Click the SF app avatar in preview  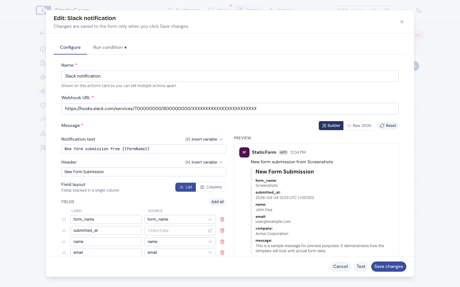(x=244, y=152)
